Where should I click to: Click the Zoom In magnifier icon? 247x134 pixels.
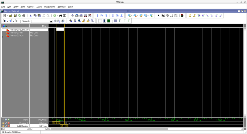tap(71, 21)
